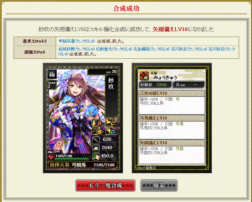The image size is (252, 202).
Task: Click the 特 red scroll icon
Action: click(144, 76)
